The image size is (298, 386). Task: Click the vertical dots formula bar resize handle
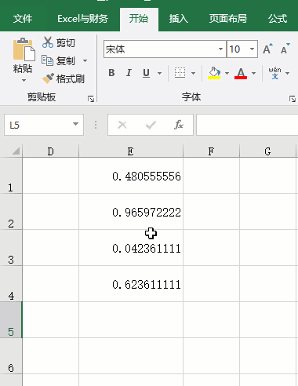coord(96,125)
